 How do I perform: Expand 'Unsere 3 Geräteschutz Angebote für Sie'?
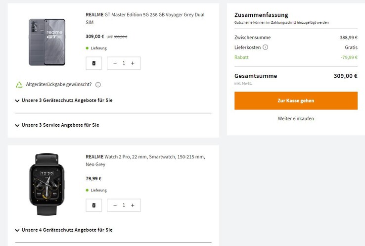pyautogui.click(x=64, y=100)
